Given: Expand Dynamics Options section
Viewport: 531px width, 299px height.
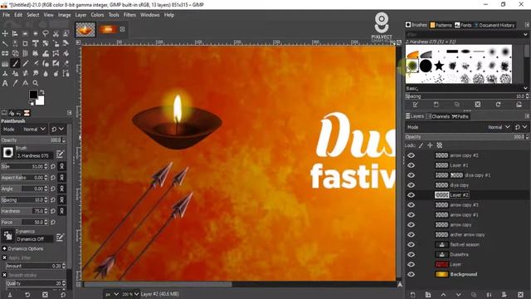Looking at the screenshot, I should 4,248.
